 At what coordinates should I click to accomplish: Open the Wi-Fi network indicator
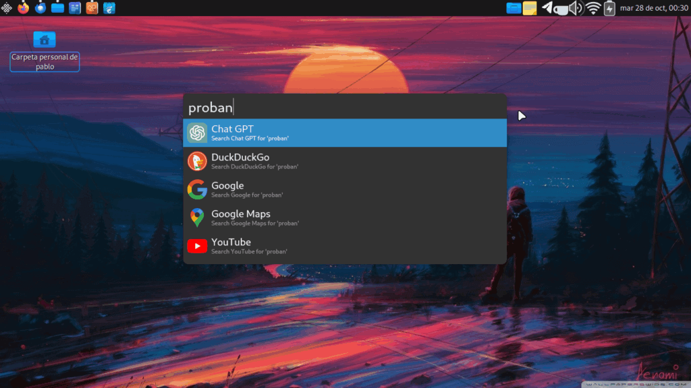(592, 8)
